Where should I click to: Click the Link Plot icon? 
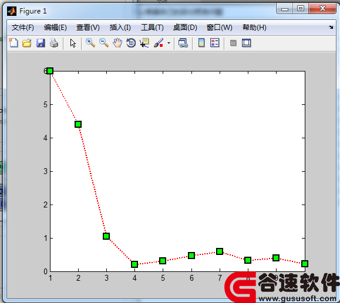(x=183, y=43)
